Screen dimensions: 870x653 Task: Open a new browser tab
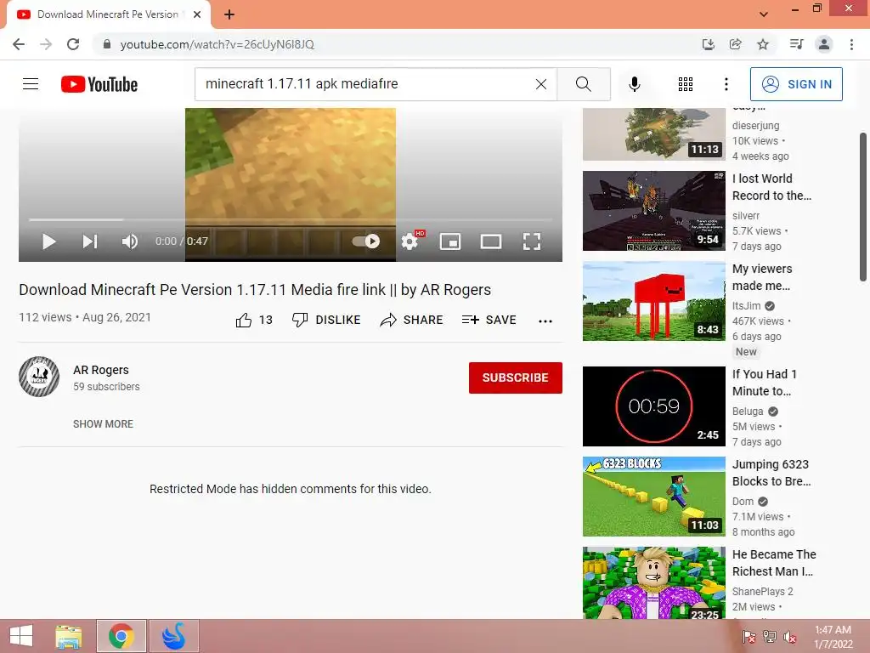click(229, 14)
